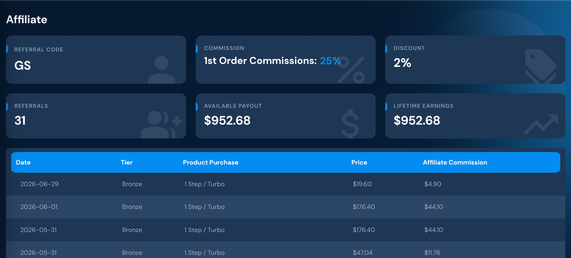Click 1 Step / Turbo in the $19.60 row
This screenshot has height=258, width=571.
[x=204, y=184]
